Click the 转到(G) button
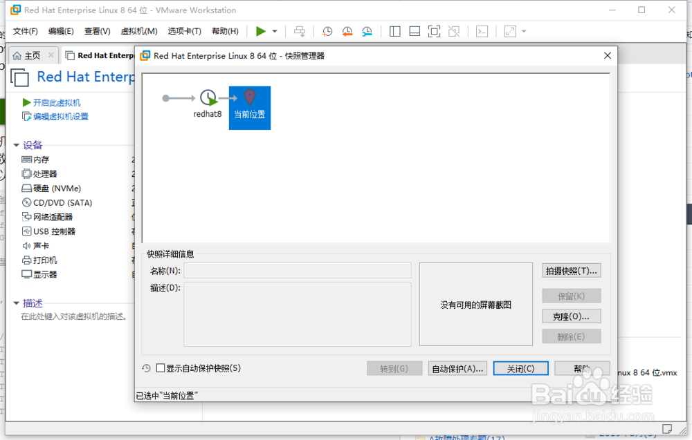Screen dimensions: 692x440 coord(394,369)
